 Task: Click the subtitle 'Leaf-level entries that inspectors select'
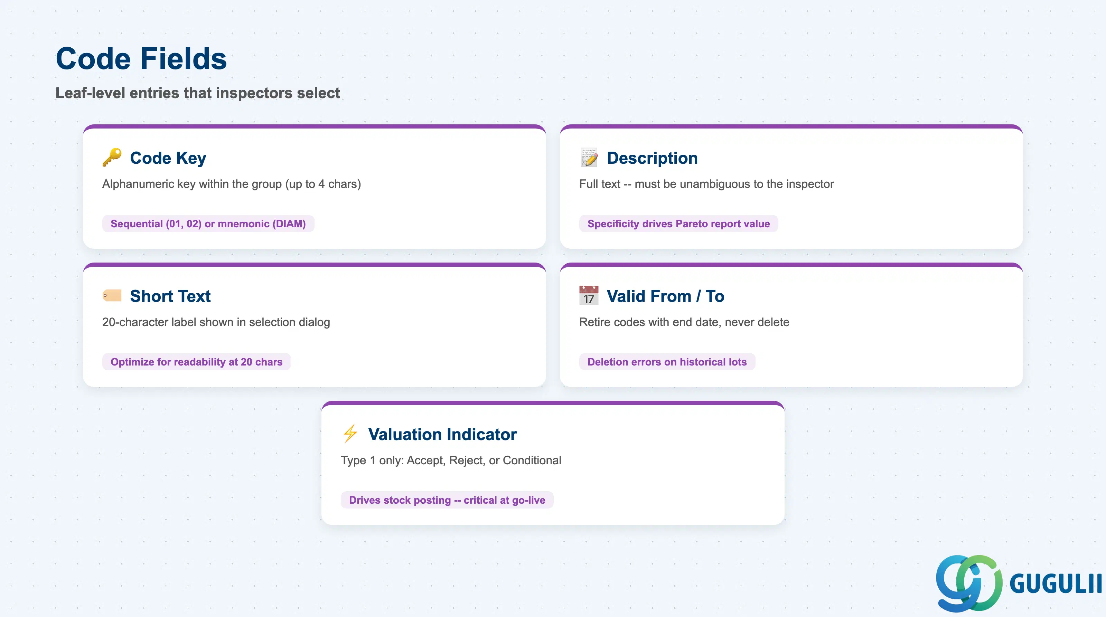197,93
